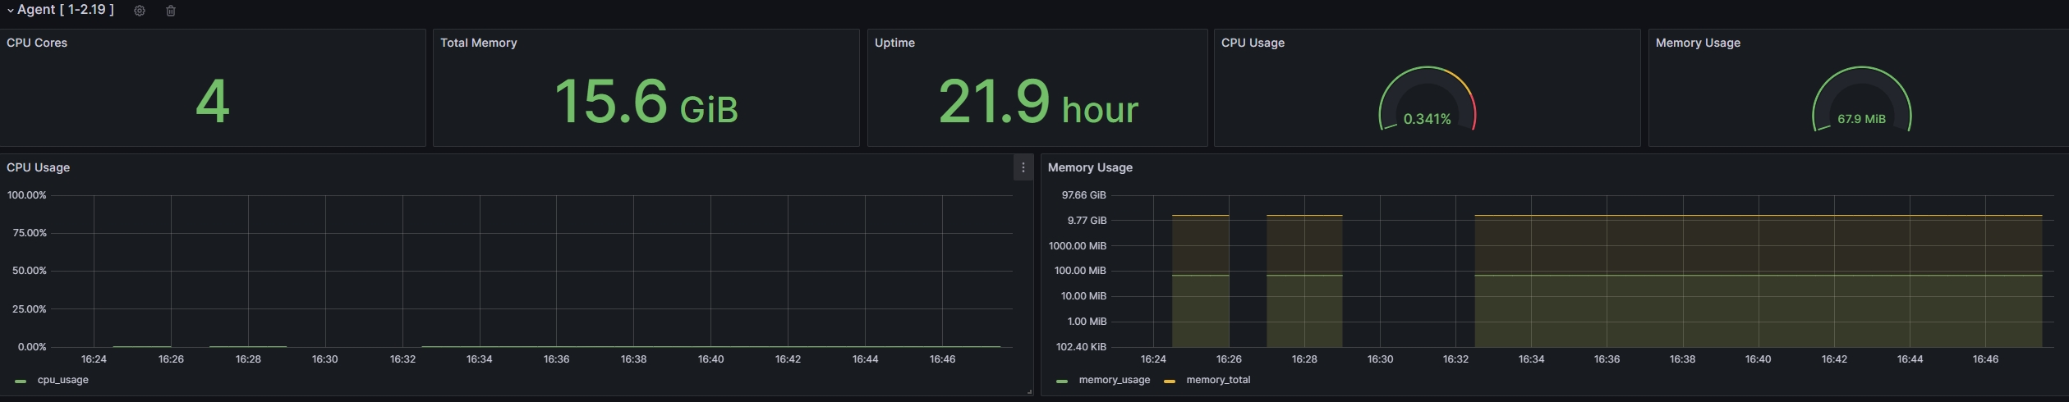Viewport: 2069px width, 402px height.
Task: Click the CPU Usage graph panel resize handle
Action: pos(1029,392)
